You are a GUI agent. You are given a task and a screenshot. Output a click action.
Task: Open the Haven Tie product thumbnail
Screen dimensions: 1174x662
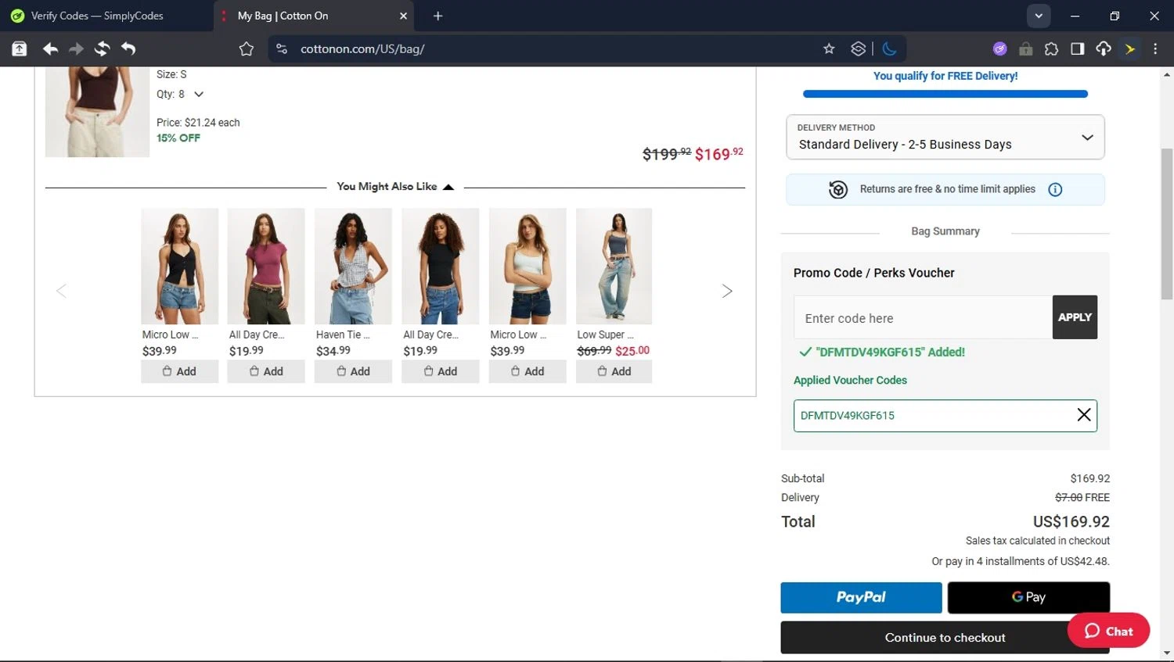(x=353, y=266)
